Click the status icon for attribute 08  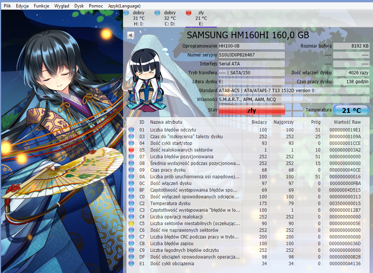coord(131,163)
